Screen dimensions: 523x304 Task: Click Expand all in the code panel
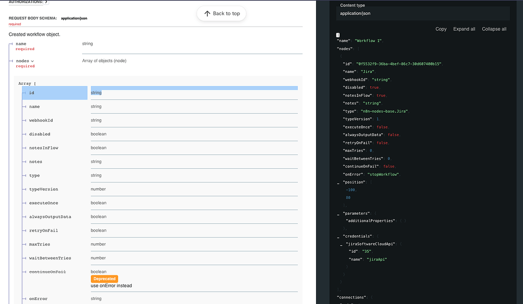click(464, 29)
